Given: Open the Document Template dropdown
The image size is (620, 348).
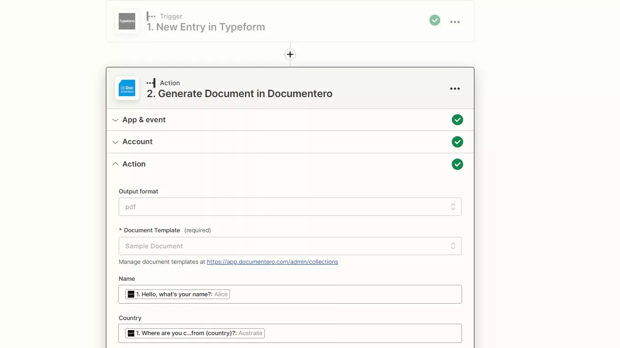Looking at the screenshot, I should click(289, 246).
